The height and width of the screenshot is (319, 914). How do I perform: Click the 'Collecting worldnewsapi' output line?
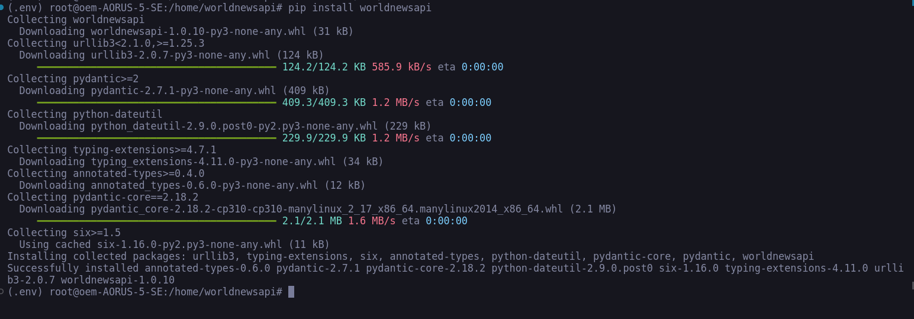[x=75, y=20]
